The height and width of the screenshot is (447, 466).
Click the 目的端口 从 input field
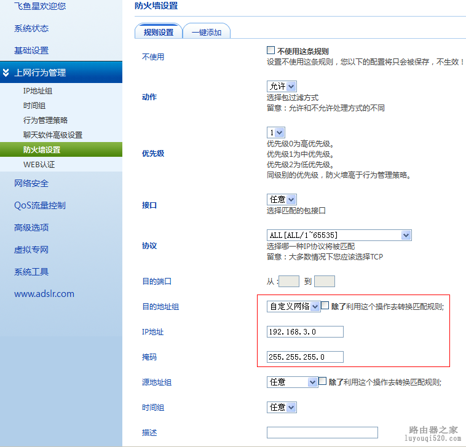click(289, 281)
